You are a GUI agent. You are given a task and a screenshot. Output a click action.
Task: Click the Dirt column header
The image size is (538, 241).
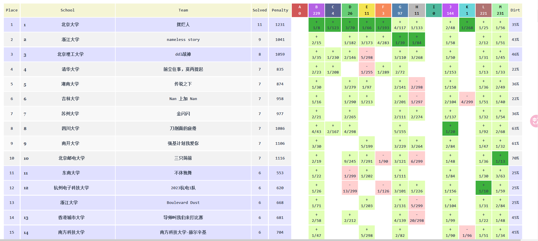515,10
